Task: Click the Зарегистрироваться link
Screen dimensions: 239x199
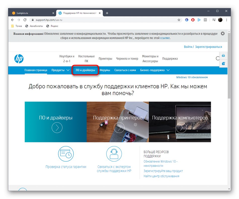Action: 208,47
